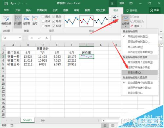The height and width of the screenshot is (128, 164).
Task: Switch to the Insert tab
Action: point(29,10)
